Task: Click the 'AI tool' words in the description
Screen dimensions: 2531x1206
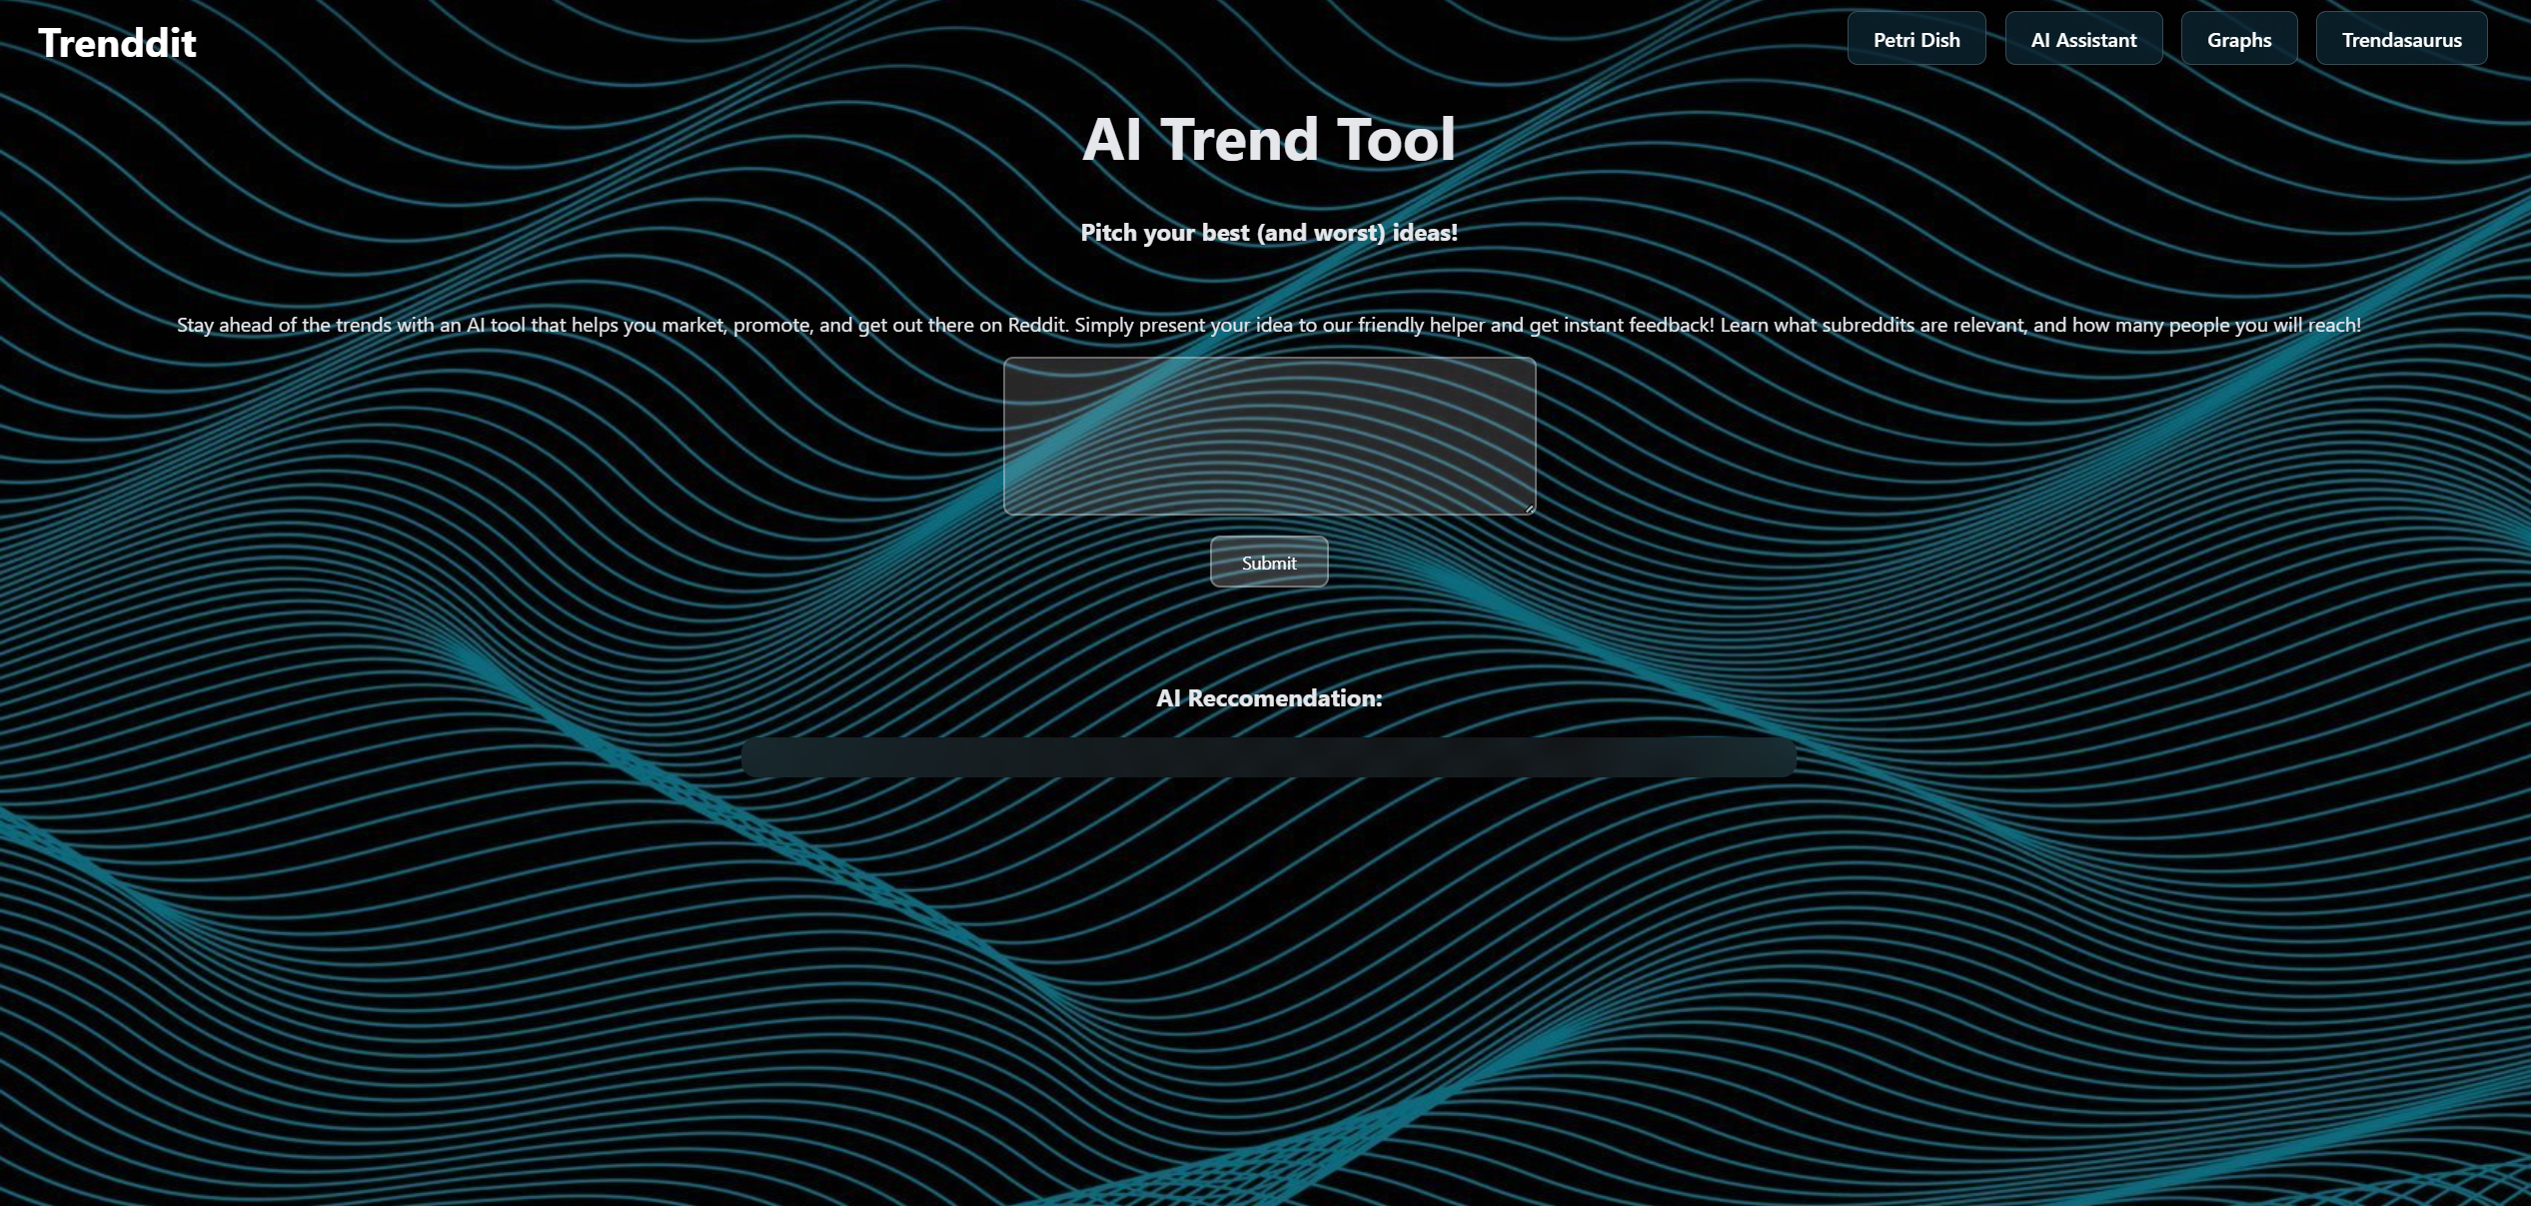Action: click(x=496, y=325)
